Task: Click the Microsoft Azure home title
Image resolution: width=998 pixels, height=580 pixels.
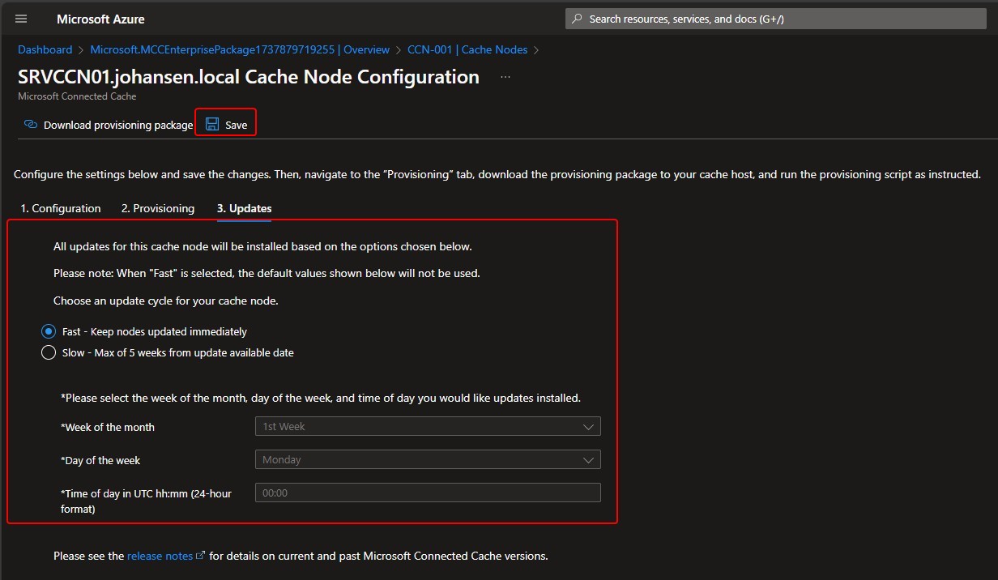Action: pos(101,19)
